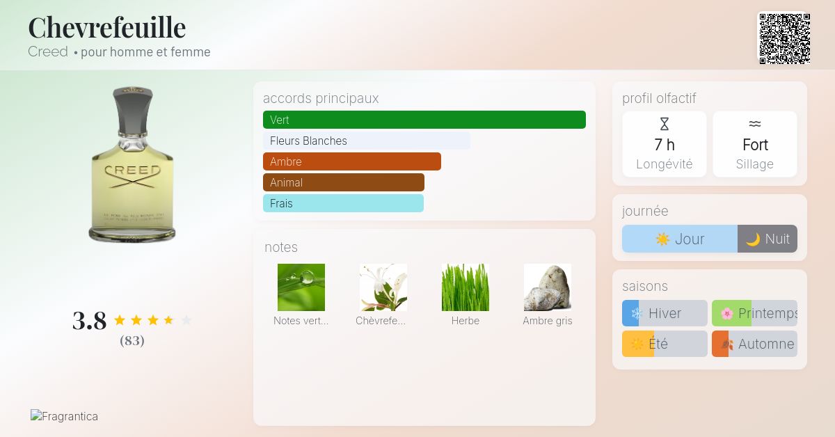
Task: Click the Été season bar
Action: click(x=665, y=344)
